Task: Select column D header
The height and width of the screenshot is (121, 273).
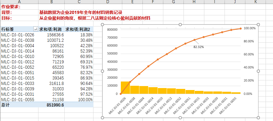Action: (108, 2)
